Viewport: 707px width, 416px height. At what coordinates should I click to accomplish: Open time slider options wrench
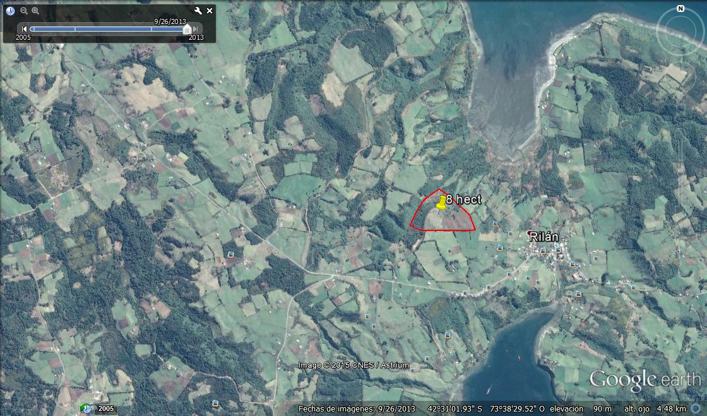tap(198, 11)
